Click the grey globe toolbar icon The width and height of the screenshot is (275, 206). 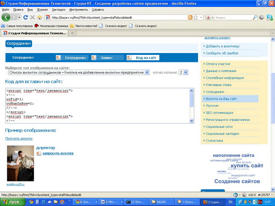[262, 17]
